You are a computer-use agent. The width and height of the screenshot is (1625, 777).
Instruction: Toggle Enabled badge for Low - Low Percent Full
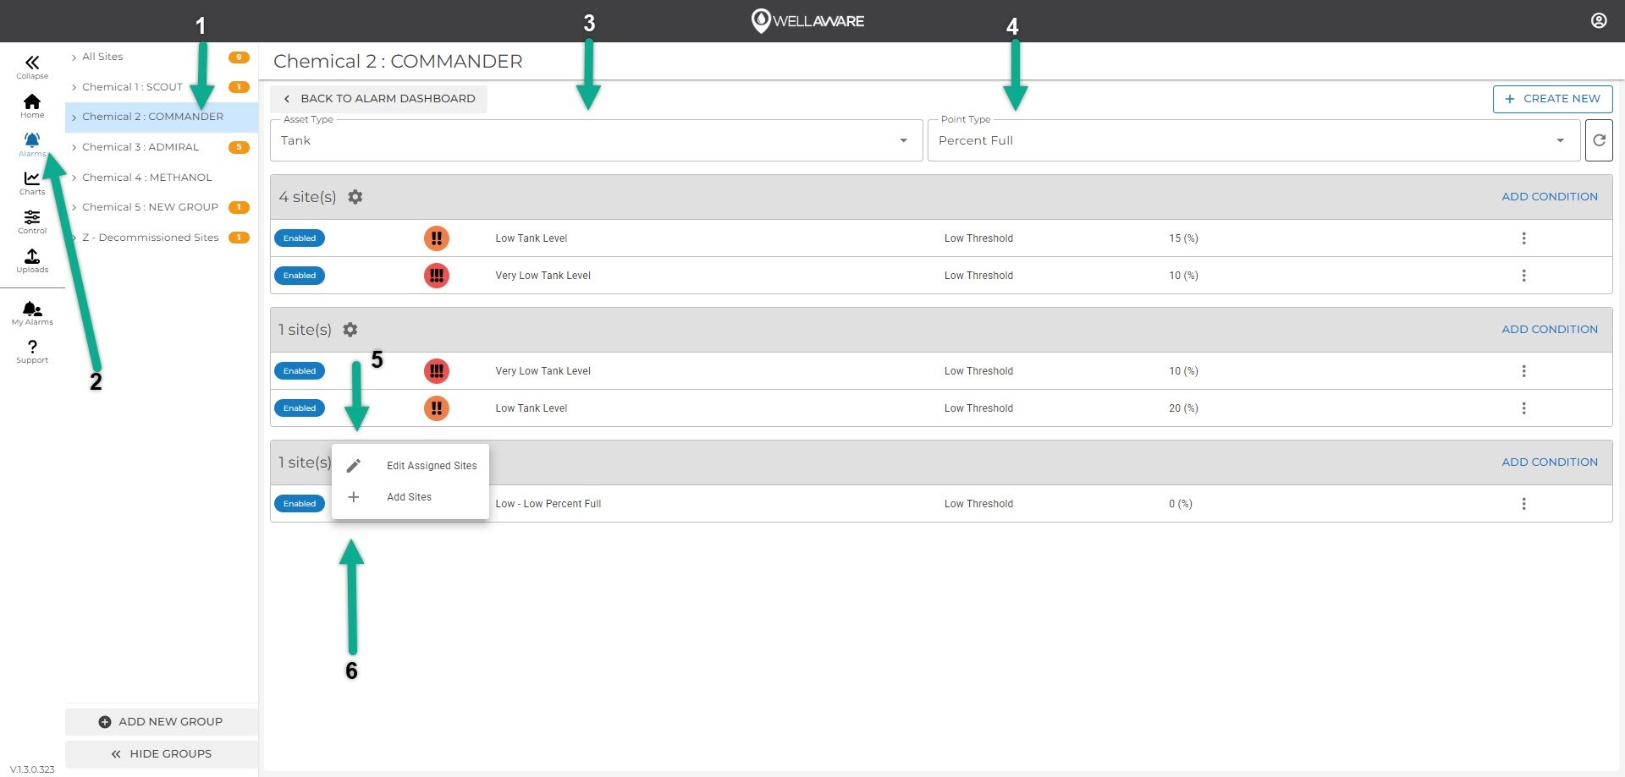click(300, 504)
